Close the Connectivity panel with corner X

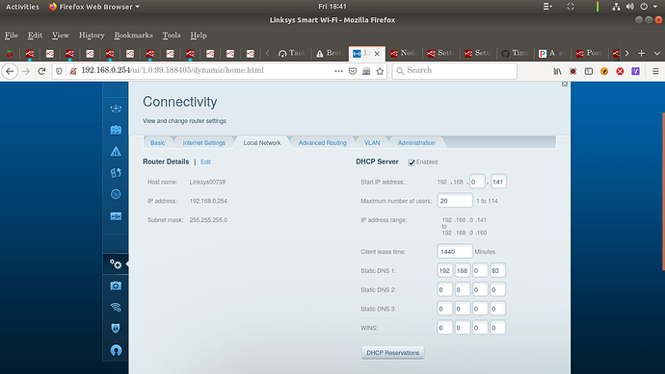565,84
